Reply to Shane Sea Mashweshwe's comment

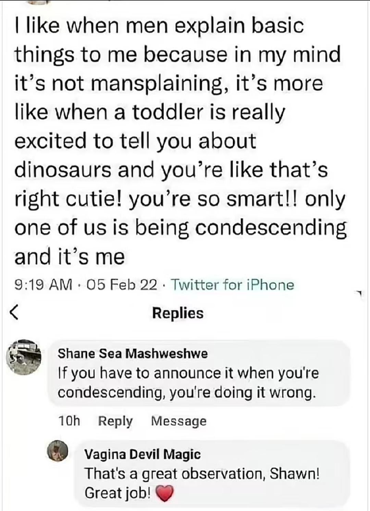tap(115, 421)
